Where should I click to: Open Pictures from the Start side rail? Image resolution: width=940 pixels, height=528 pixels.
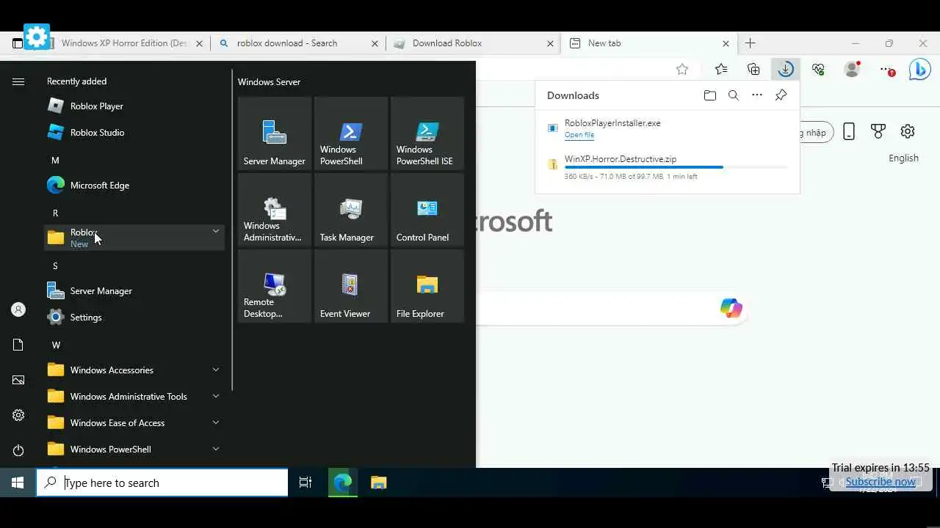[x=18, y=380]
